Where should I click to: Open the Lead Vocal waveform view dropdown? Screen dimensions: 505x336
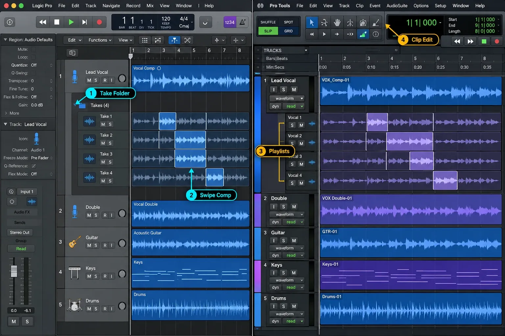pyautogui.click(x=287, y=98)
